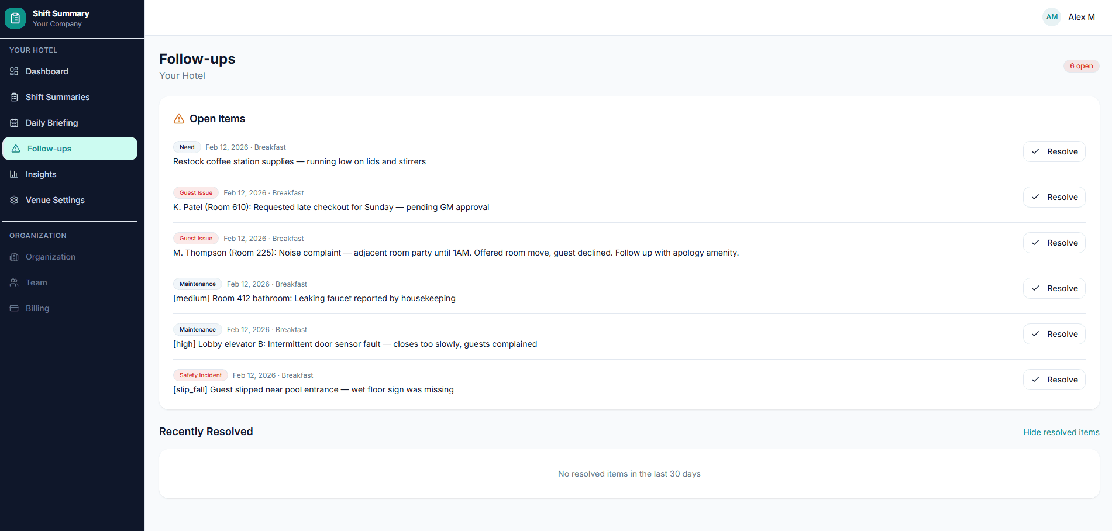The image size is (1112, 531).
Task: Resolve the lobby elevator sensor fault
Action: (x=1054, y=333)
